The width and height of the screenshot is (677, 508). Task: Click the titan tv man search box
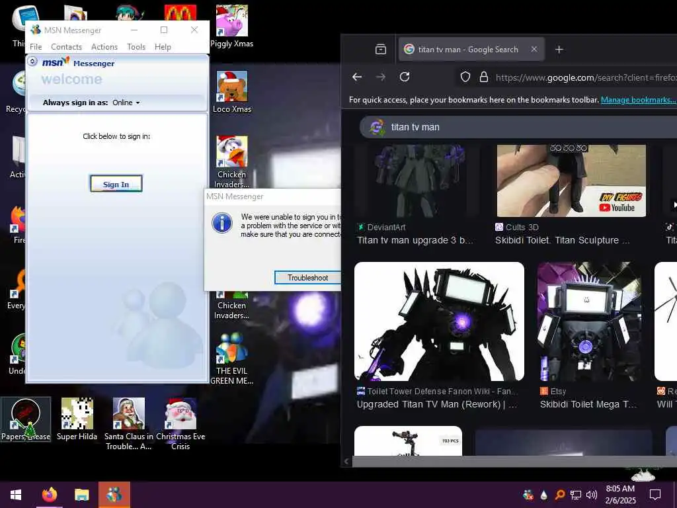click(x=518, y=127)
